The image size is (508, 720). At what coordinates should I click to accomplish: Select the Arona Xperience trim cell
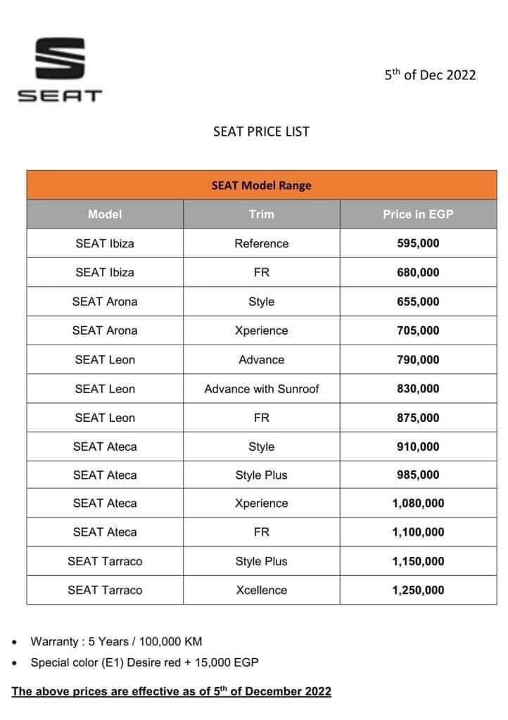261,330
